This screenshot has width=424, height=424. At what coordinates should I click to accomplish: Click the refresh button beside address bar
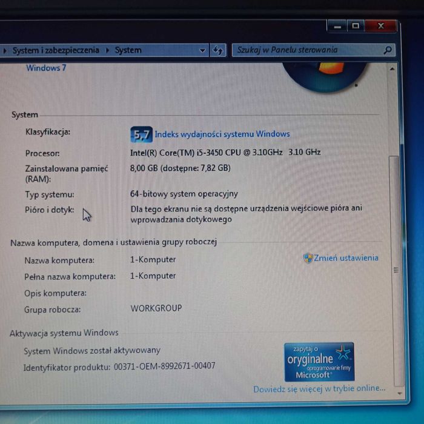coord(218,50)
